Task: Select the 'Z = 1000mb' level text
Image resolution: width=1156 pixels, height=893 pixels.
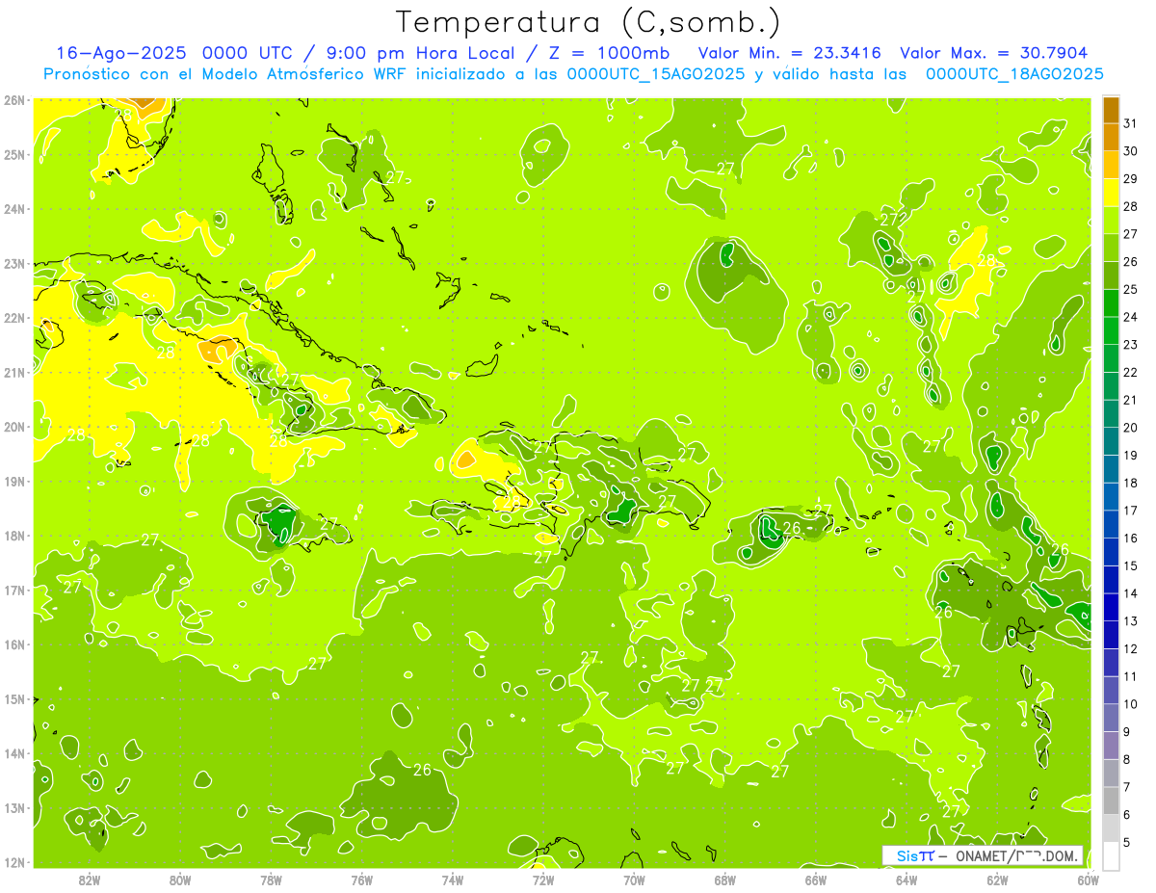Action: click(x=609, y=53)
